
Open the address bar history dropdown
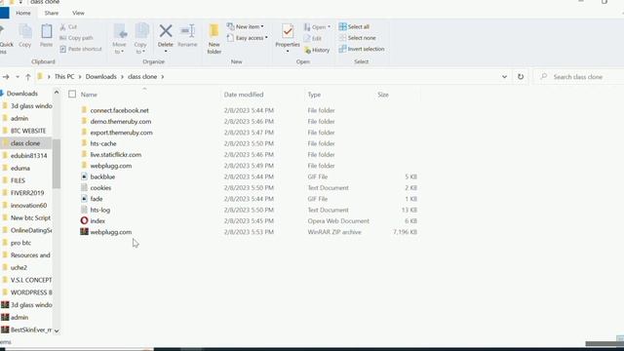pos(504,76)
